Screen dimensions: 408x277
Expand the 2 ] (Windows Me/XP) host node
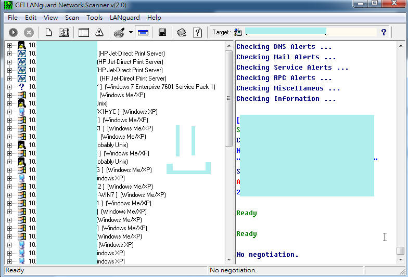(9, 187)
